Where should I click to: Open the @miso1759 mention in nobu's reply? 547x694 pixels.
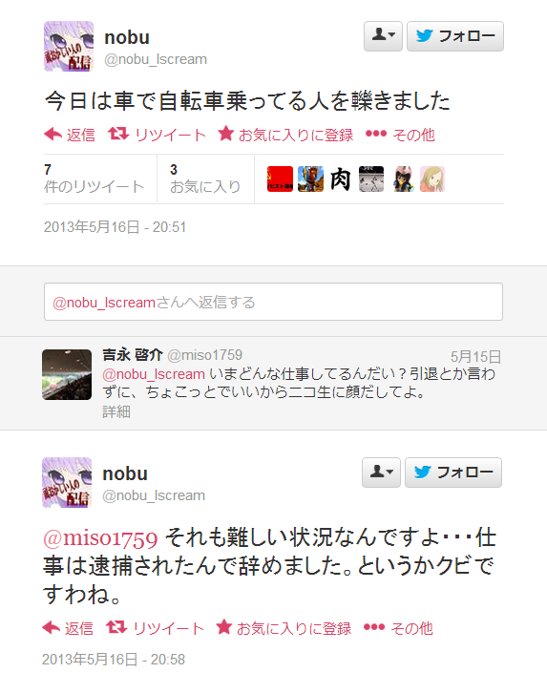tap(100, 538)
